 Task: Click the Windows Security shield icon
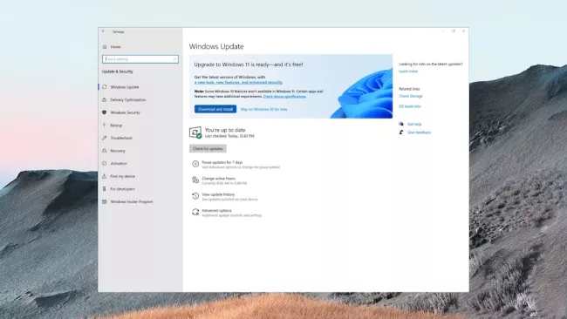point(105,112)
